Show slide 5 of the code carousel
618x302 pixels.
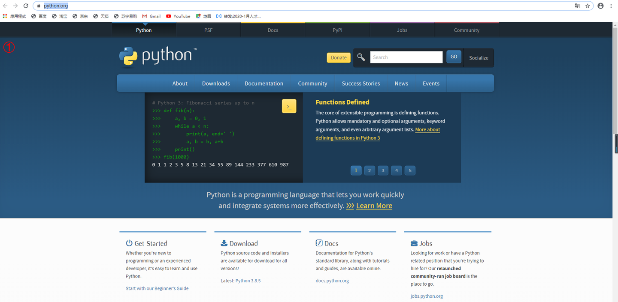click(x=410, y=170)
